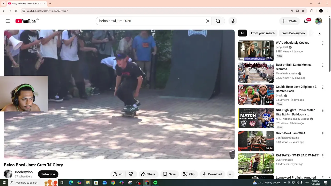Screen dimensions: 331x186
Task: Click the magnifier search button
Action: pos(218,21)
